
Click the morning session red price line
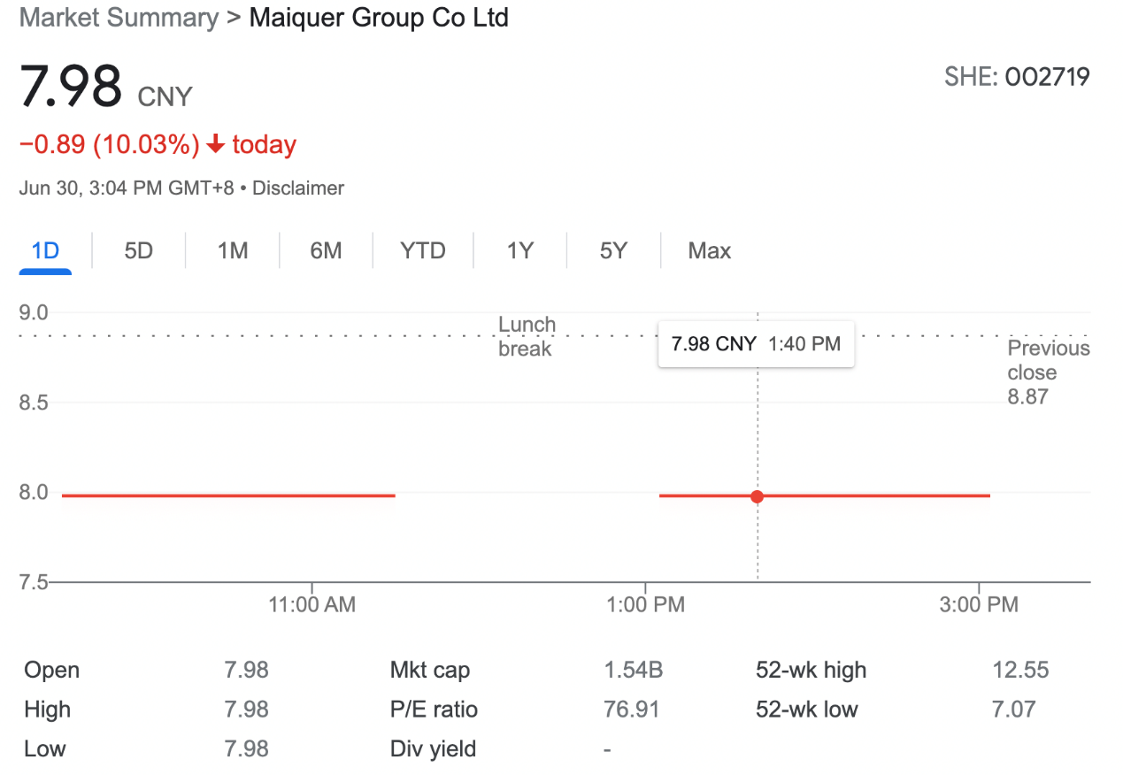[228, 495]
